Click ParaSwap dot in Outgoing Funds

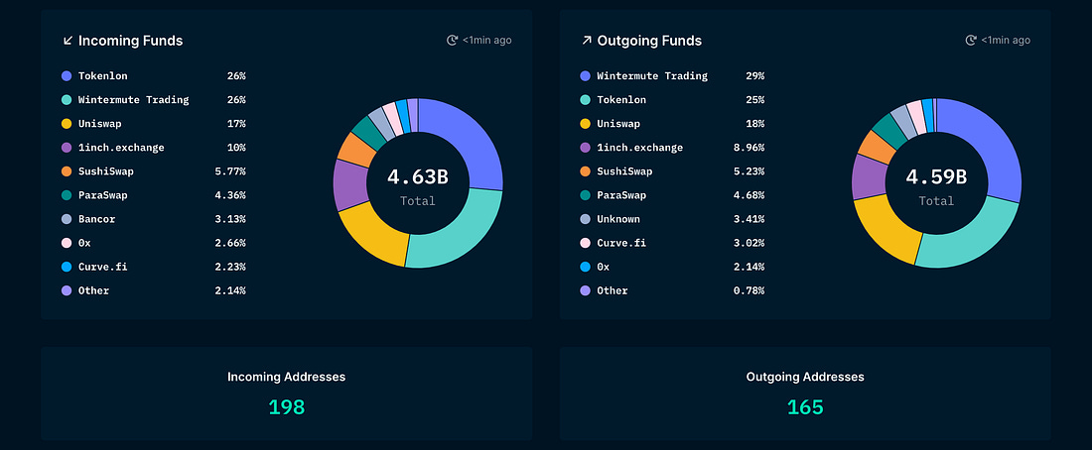pyautogui.click(x=586, y=195)
